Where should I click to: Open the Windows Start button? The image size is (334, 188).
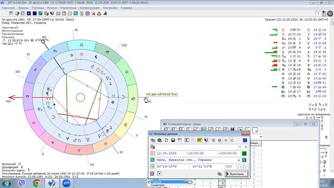6,183
